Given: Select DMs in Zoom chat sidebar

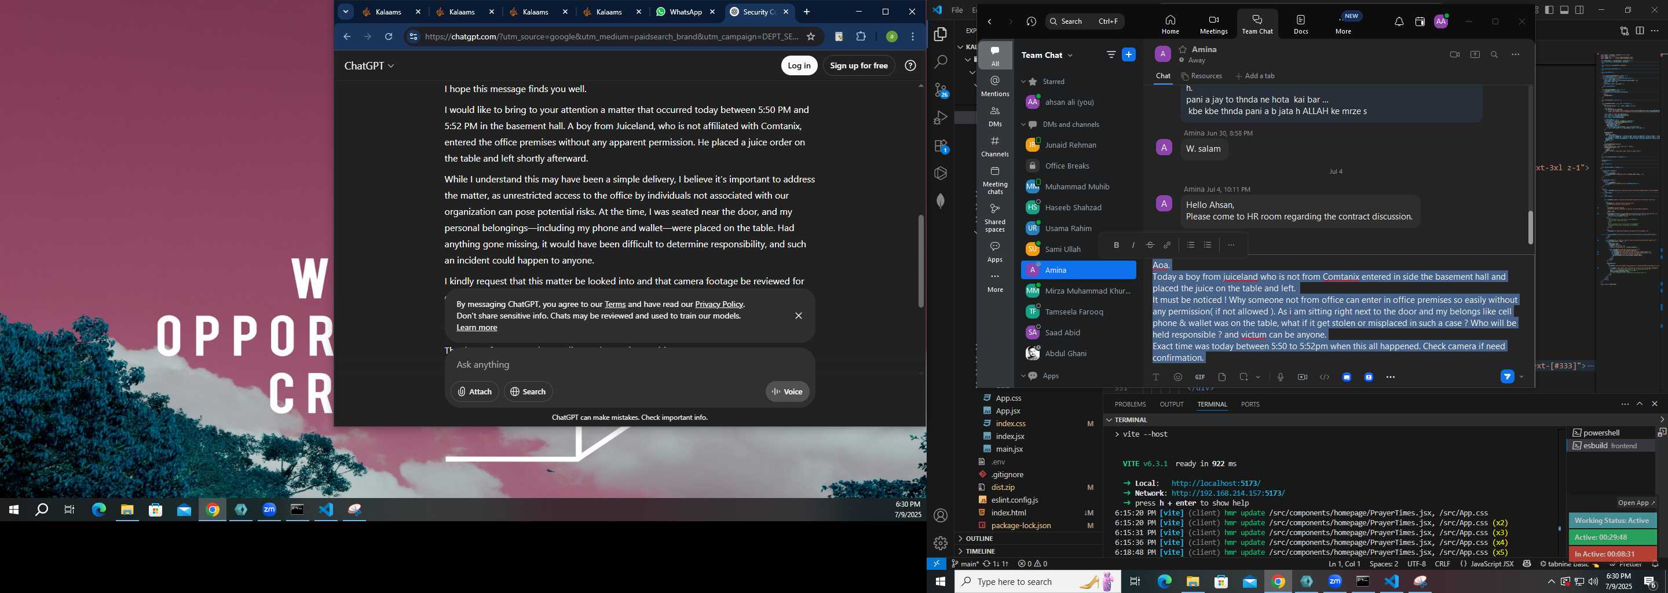Looking at the screenshot, I should tap(994, 116).
